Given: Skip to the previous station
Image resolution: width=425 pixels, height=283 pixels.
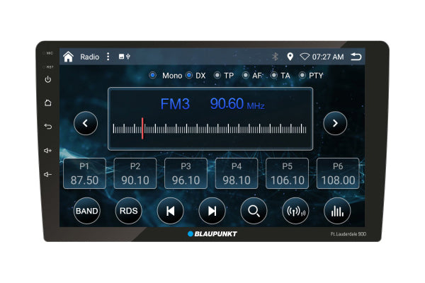Looking at the screenshot, I should [x=170, y=211].
